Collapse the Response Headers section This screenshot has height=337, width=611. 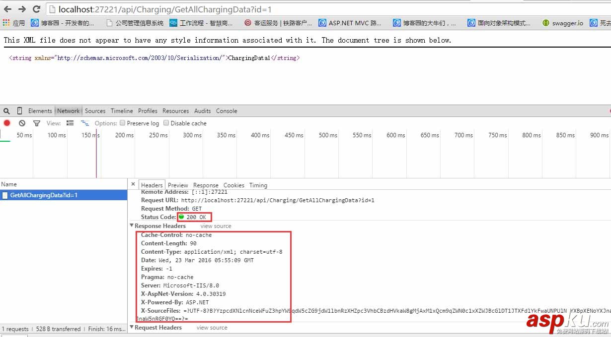(132, 226)
